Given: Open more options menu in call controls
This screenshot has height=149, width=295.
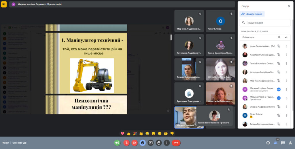Looking at the screenshot, I should coord(167,143).
